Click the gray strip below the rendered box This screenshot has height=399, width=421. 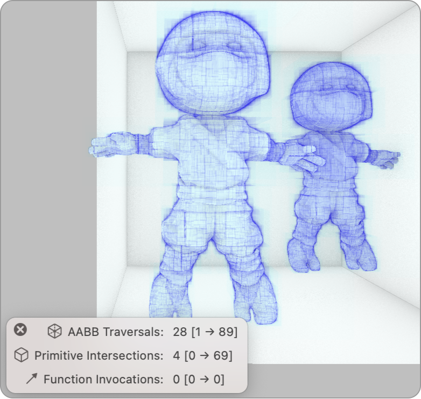(x=334, y=380)
